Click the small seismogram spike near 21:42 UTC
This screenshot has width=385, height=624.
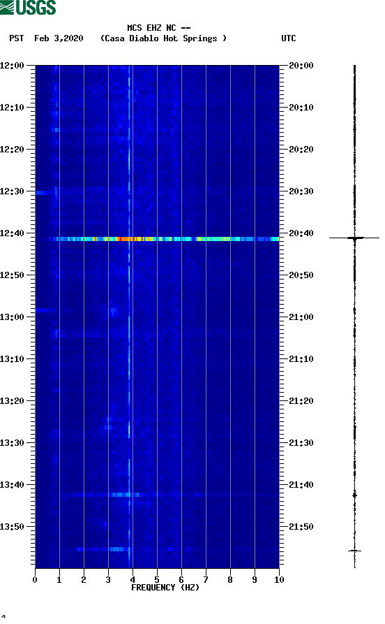click(354, 495)
